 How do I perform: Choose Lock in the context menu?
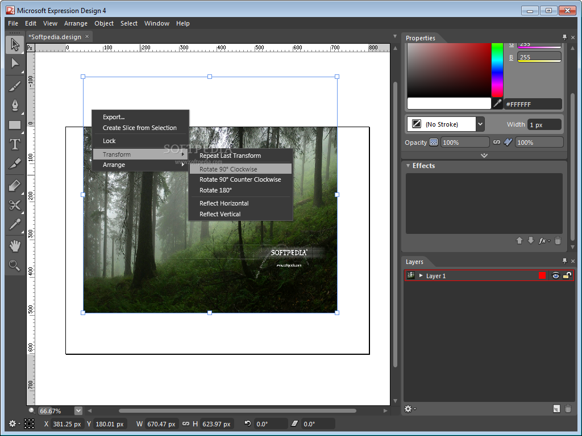(x=141, y=141)
